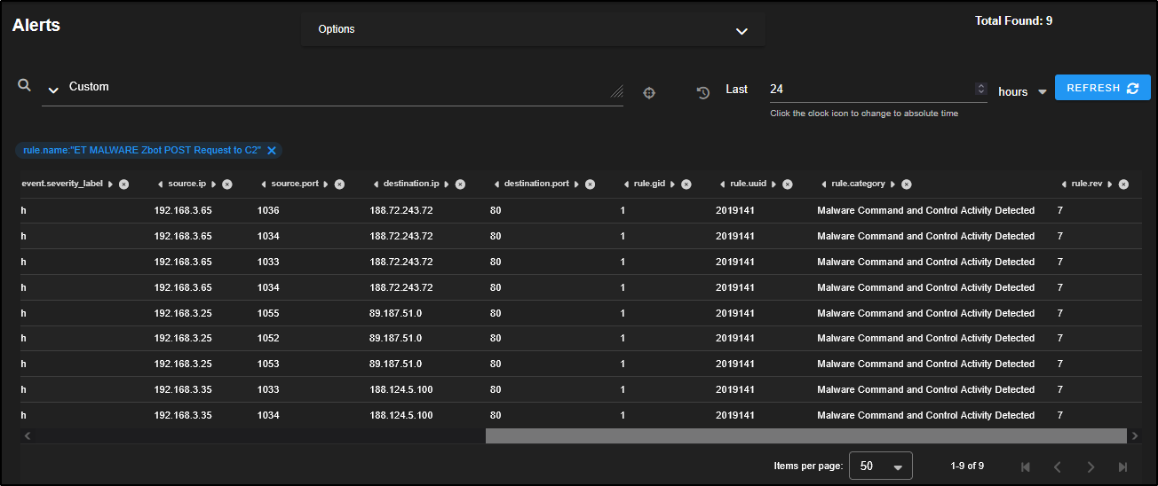This screenshot has height=486, width=1158.
Task: Open the hours time unit dropdown
Action: (x=1042, y=92)
